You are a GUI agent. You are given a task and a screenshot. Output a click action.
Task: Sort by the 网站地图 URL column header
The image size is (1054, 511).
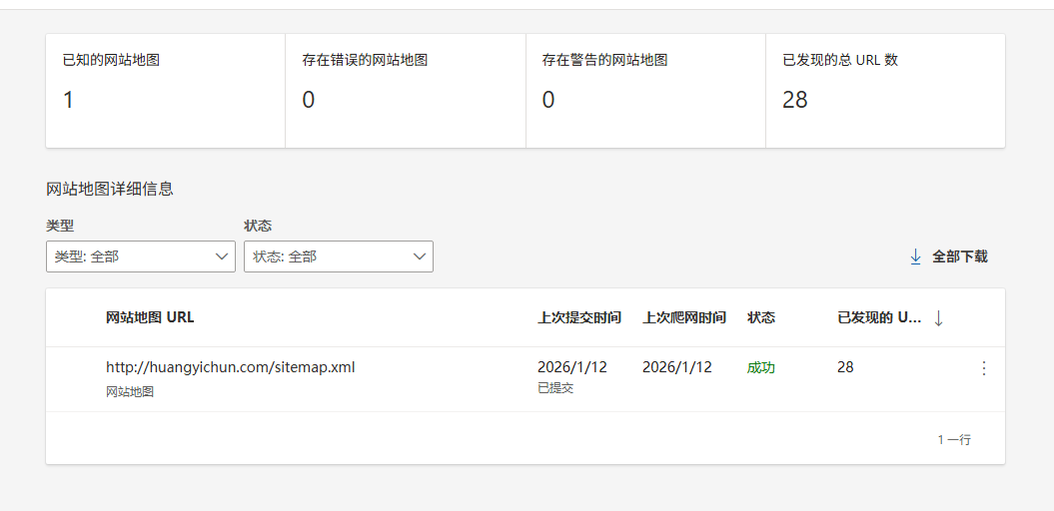150,317
